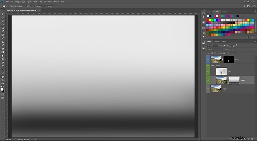Viewport: 257px width, 141px height.
Task: Open the layer Kind filter dropdown
Action: click(213, 46)
